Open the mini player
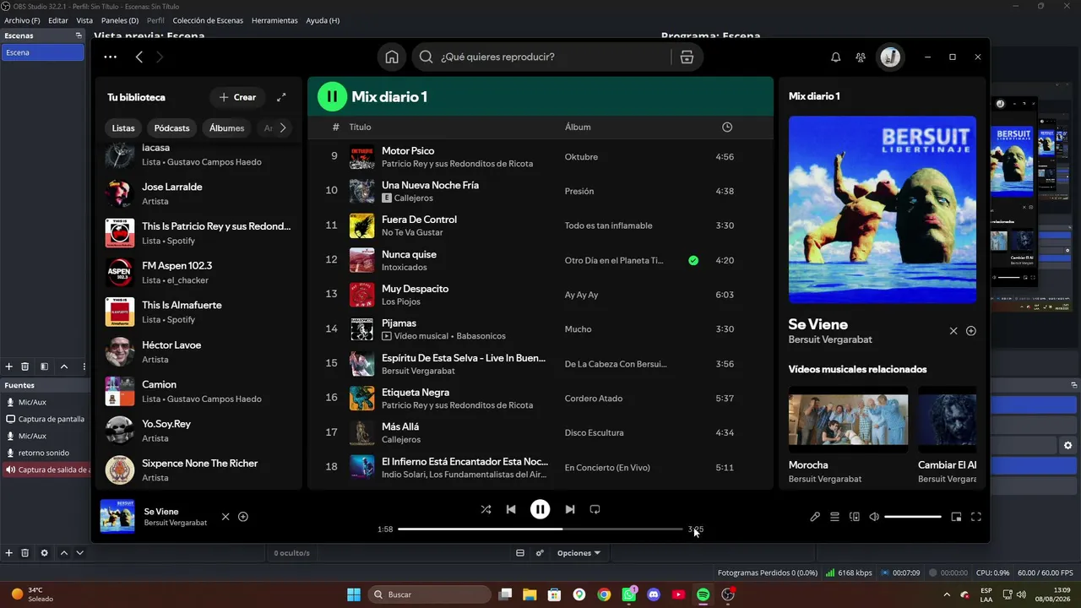 (x=956, y=517)
